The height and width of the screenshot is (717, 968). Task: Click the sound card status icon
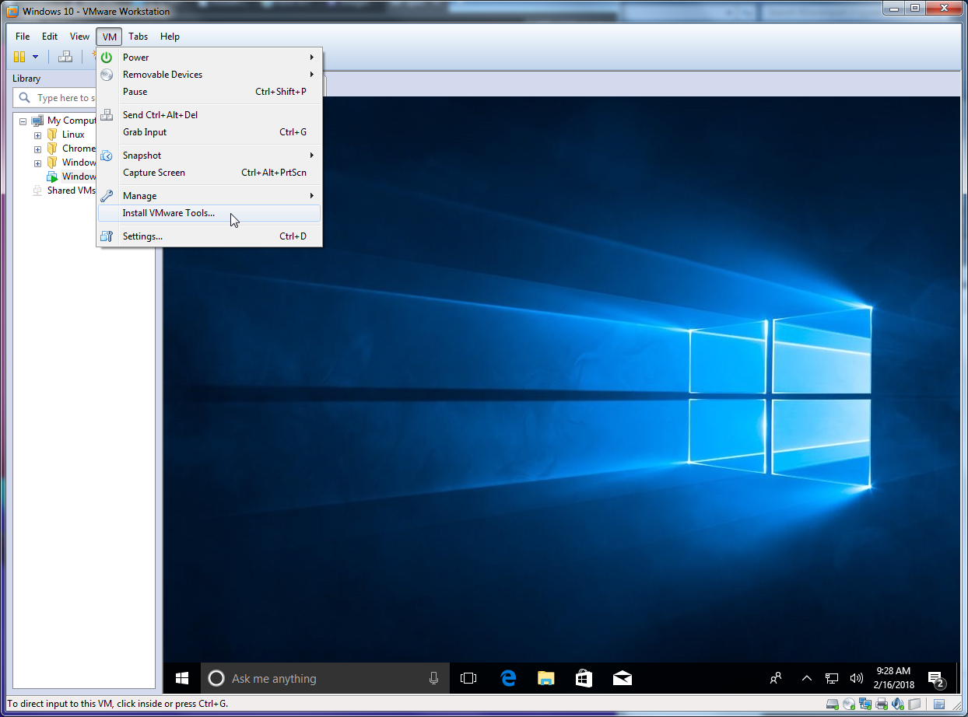click(x=897, y=704)
